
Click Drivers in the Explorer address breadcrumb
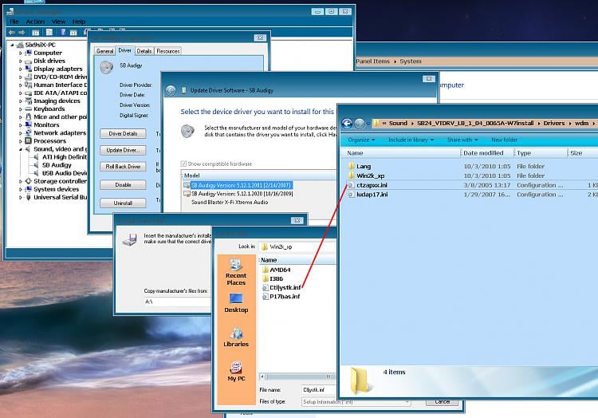click(x=554, y=123)
